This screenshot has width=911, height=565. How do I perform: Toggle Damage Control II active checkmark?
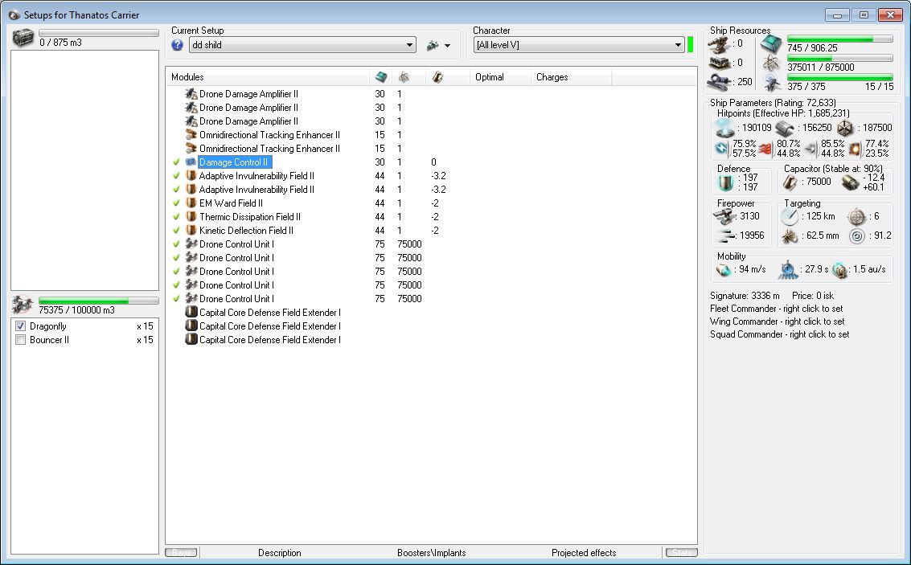[x=177, y=162]
